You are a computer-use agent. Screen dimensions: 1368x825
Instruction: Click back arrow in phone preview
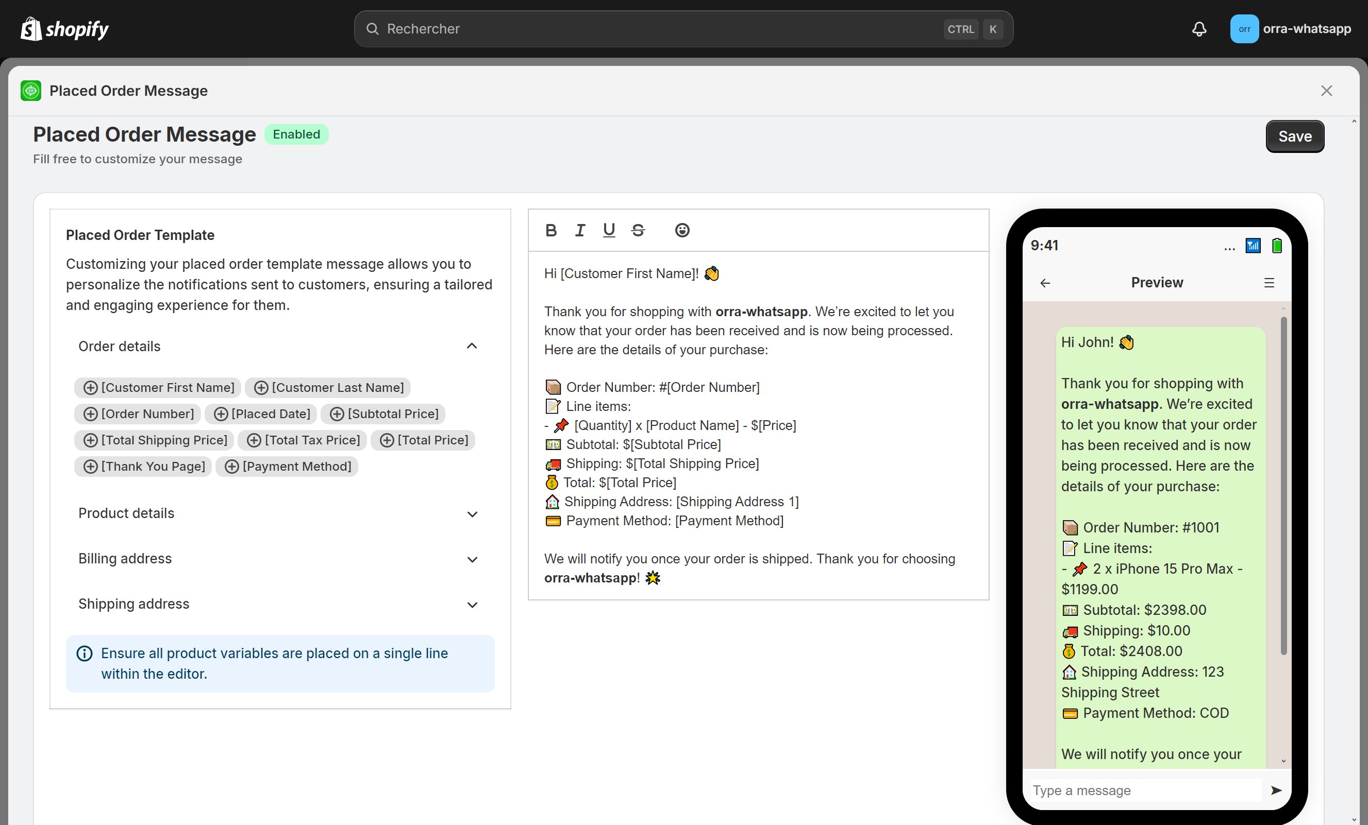pyautogui.click(x=1045, y=283)
